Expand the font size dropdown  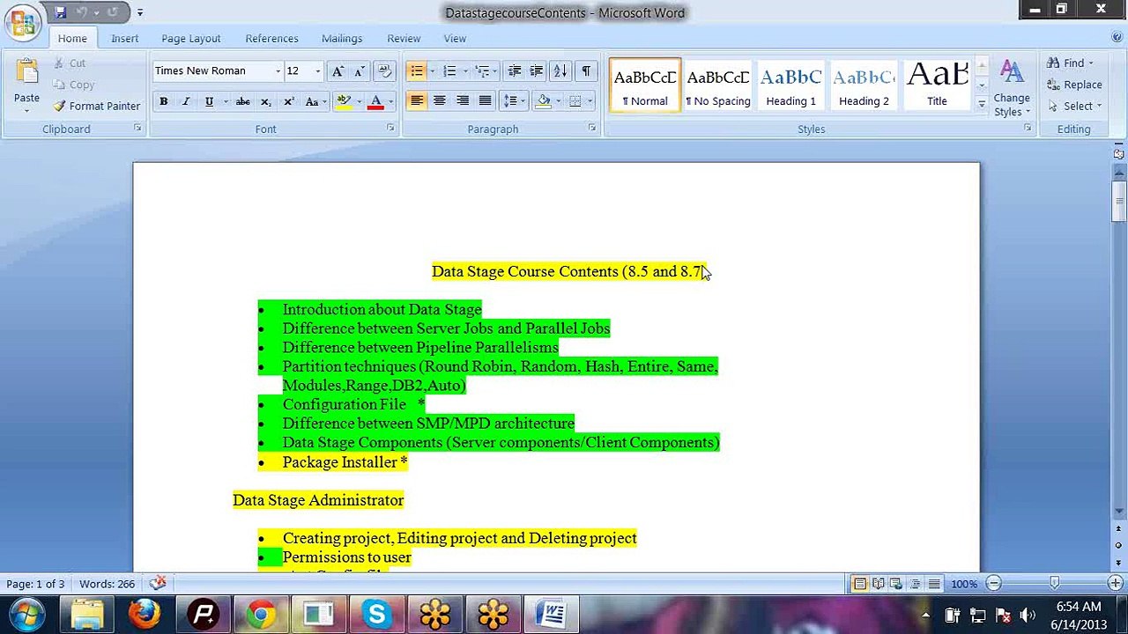pyautogui.click(x=318, y=71)
